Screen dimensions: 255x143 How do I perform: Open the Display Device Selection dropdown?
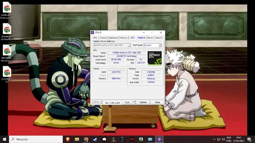(129, 45)
